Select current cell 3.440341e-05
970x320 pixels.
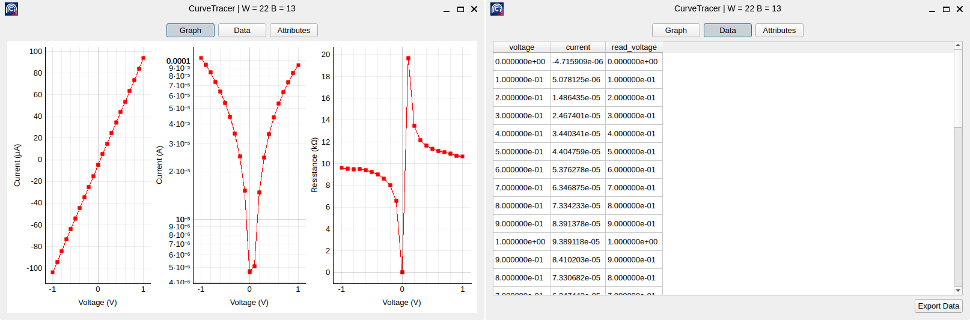[x=578, y=134]
